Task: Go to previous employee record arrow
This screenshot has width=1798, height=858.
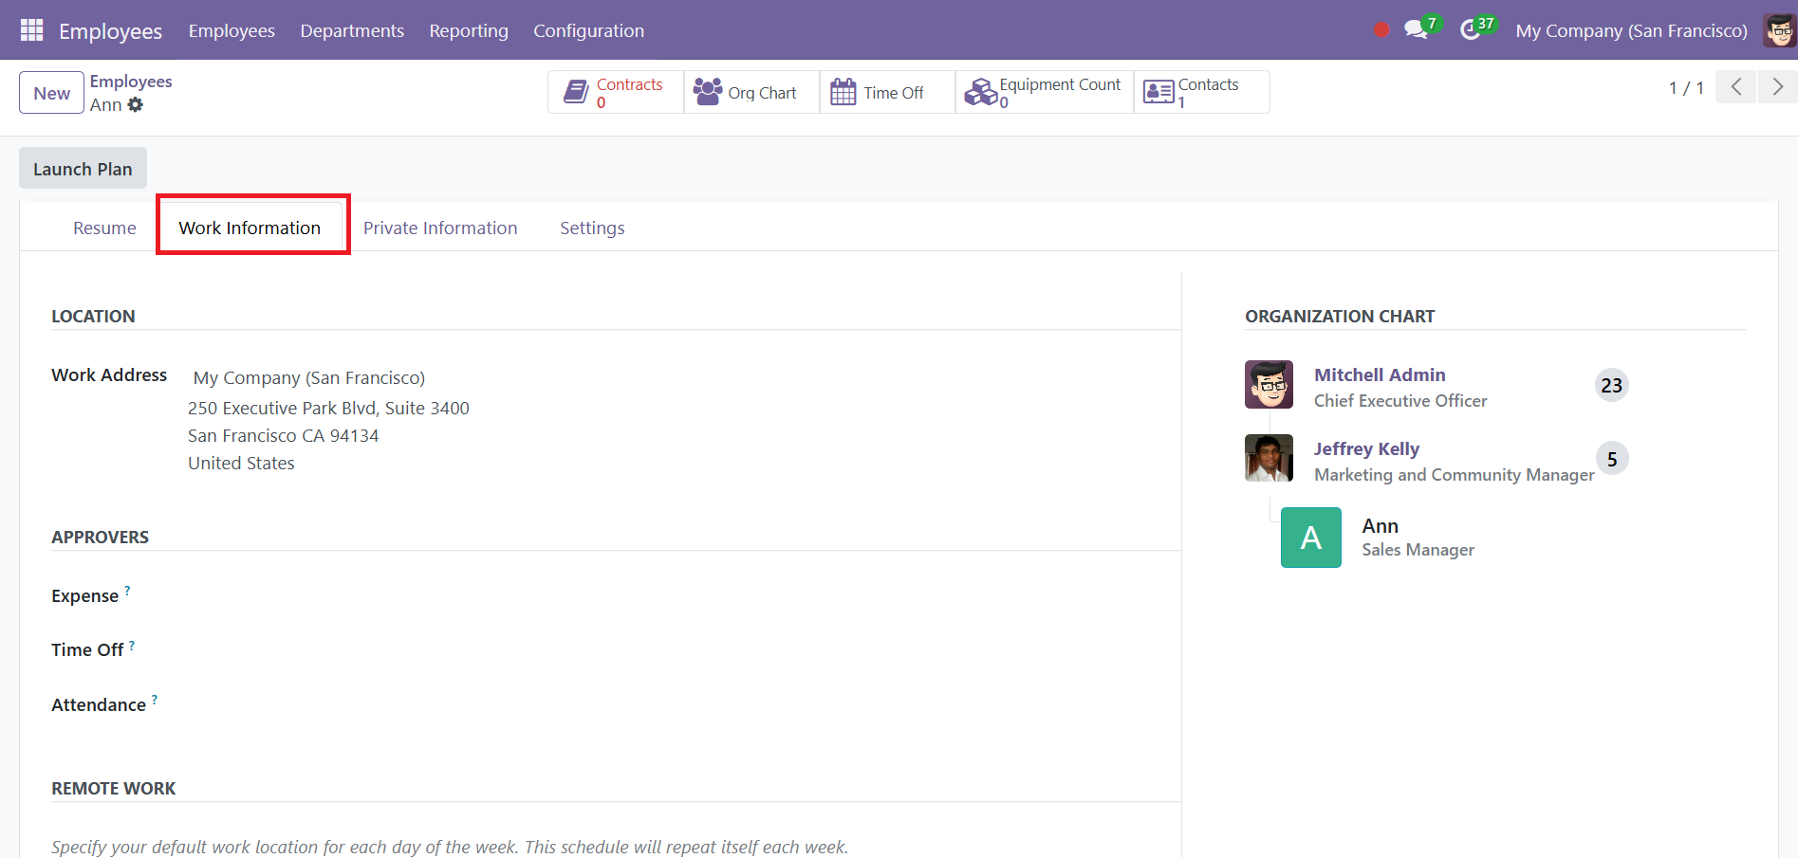Action: pyautogui.click(x=1736, y=87)
